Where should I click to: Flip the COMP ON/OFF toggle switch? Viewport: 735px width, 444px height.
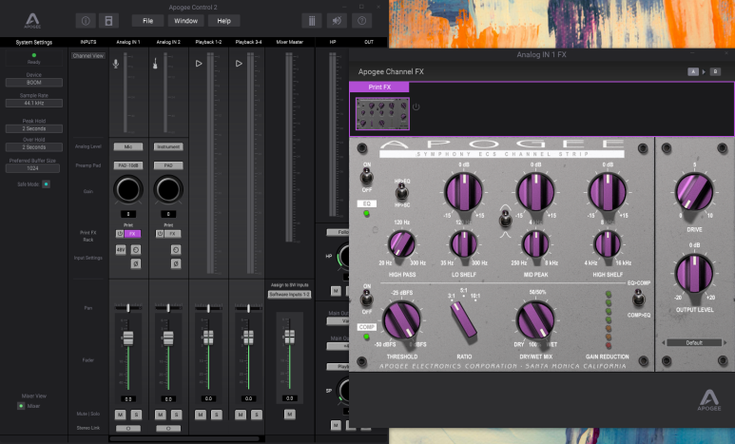[x=367, y=299]
